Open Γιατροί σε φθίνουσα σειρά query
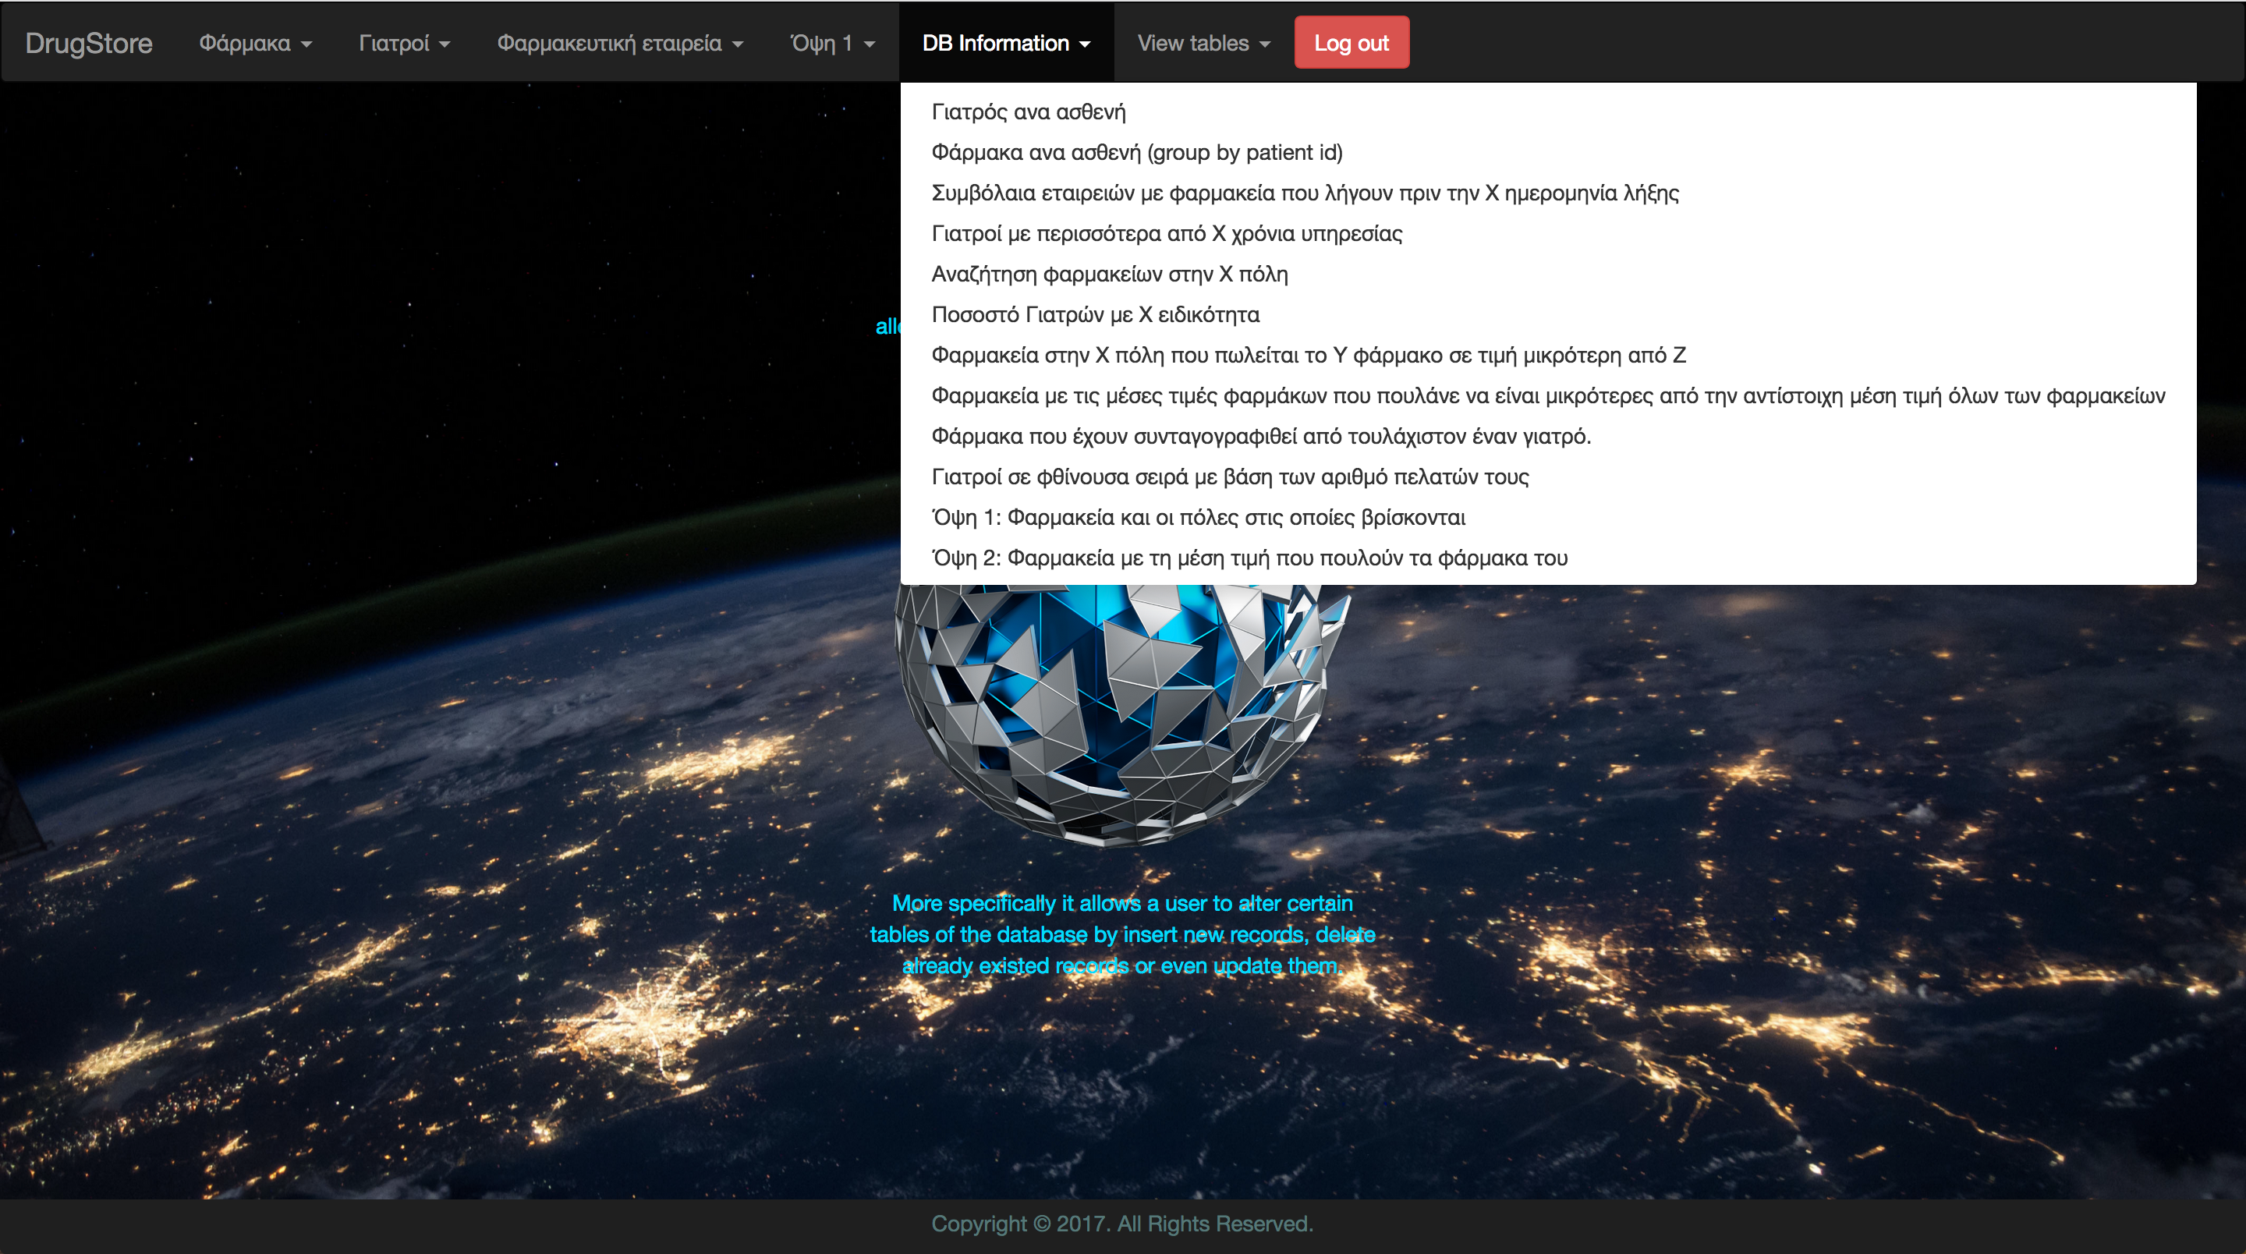 (1229, 477)
